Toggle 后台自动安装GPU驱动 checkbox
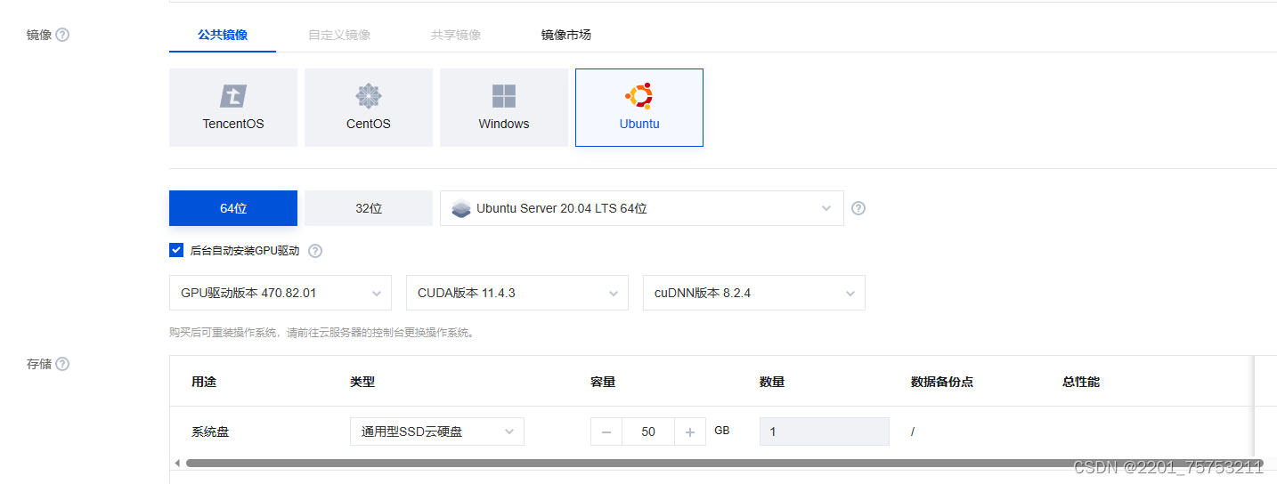Screen dimensions: 1277x484 coord(176,250)
